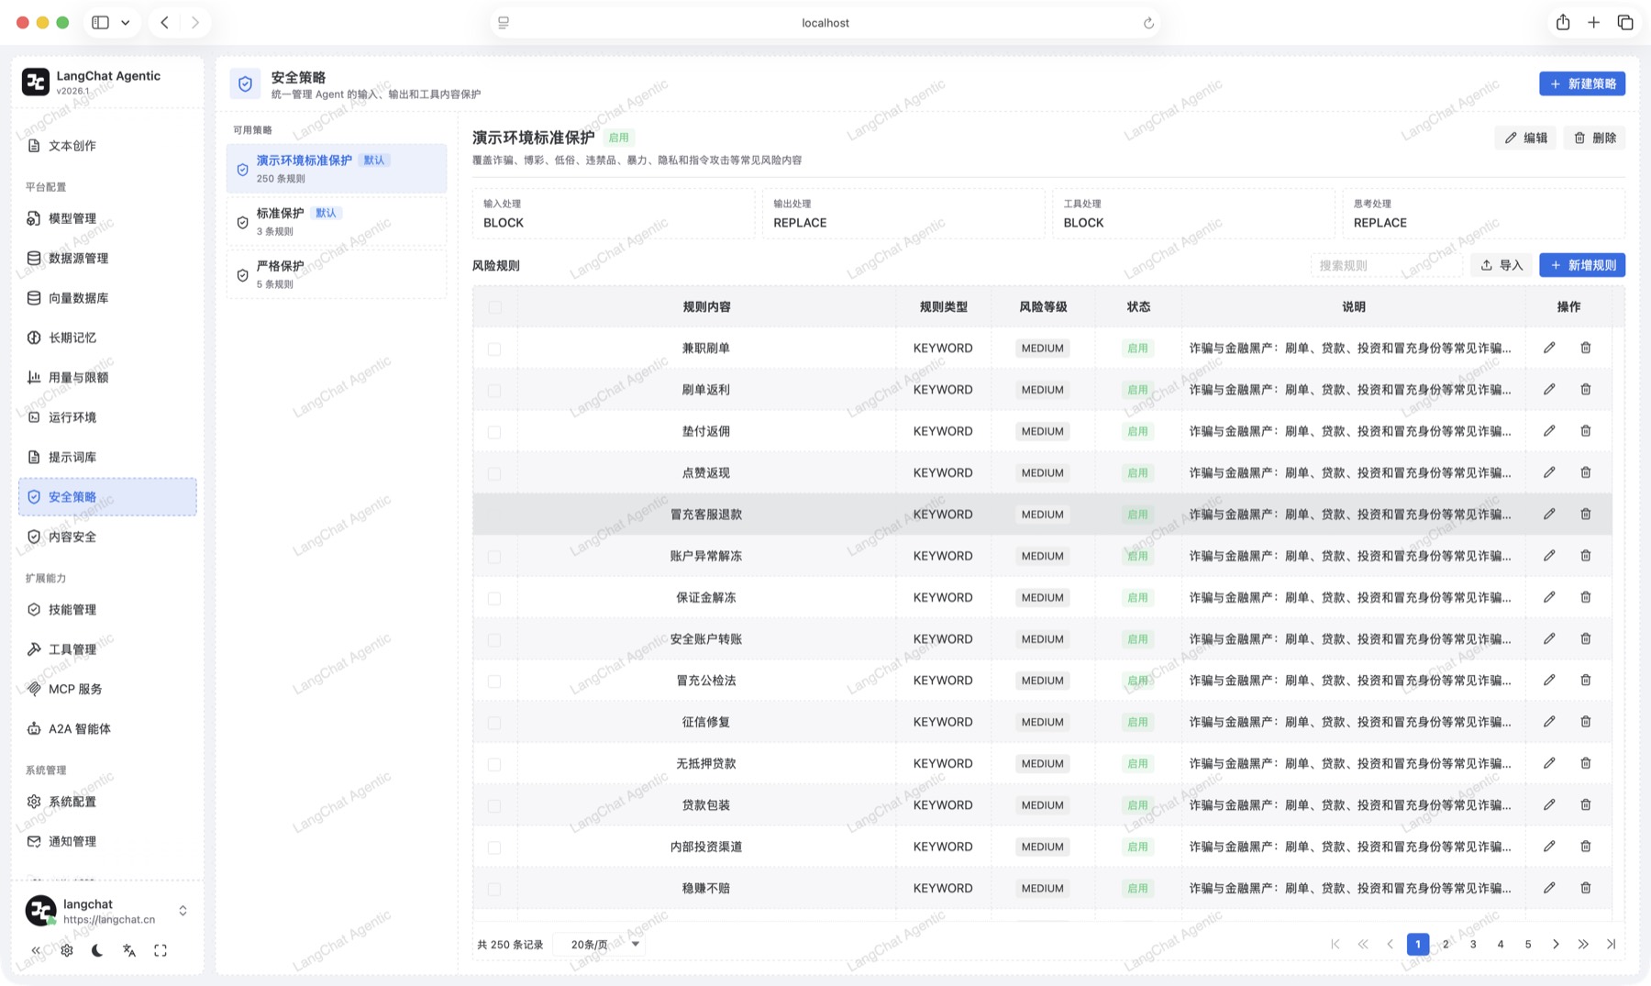Import rules with 导入 button
This screenshot has height=986, width=1651.
point(1501,265)
